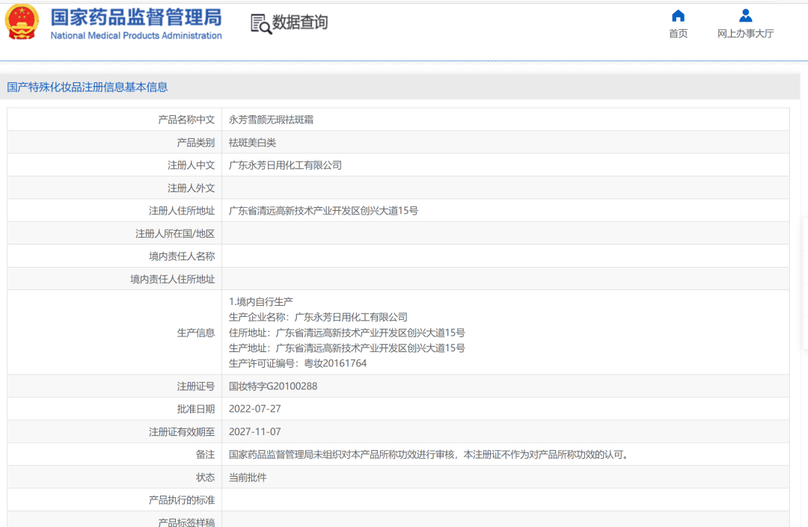Click 首页 label link
Viewport: 808px width, 527px height.
(678, 34)
